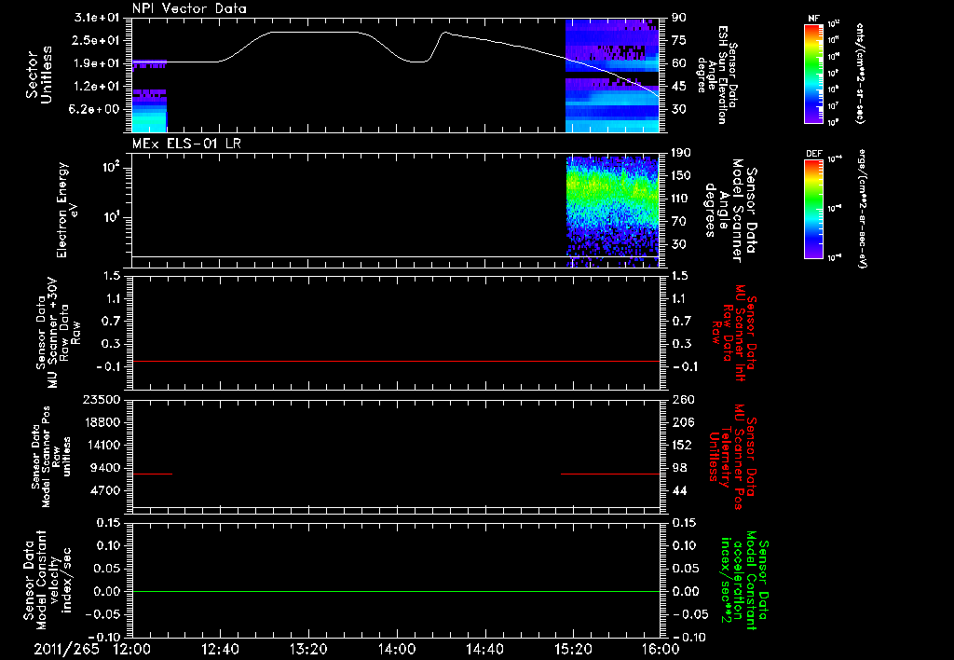Click the 14100 scanner position tick label
This screenshot has width=954, height=660.
coord(102,445)
